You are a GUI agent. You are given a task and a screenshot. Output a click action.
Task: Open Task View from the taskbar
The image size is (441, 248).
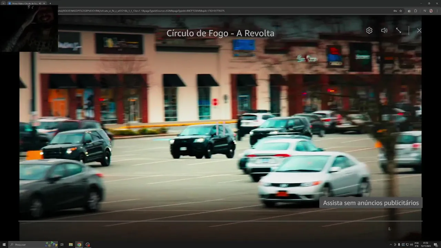(62, 245)
